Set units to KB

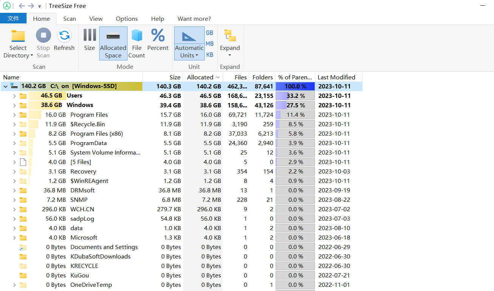(x=210, y=55)
